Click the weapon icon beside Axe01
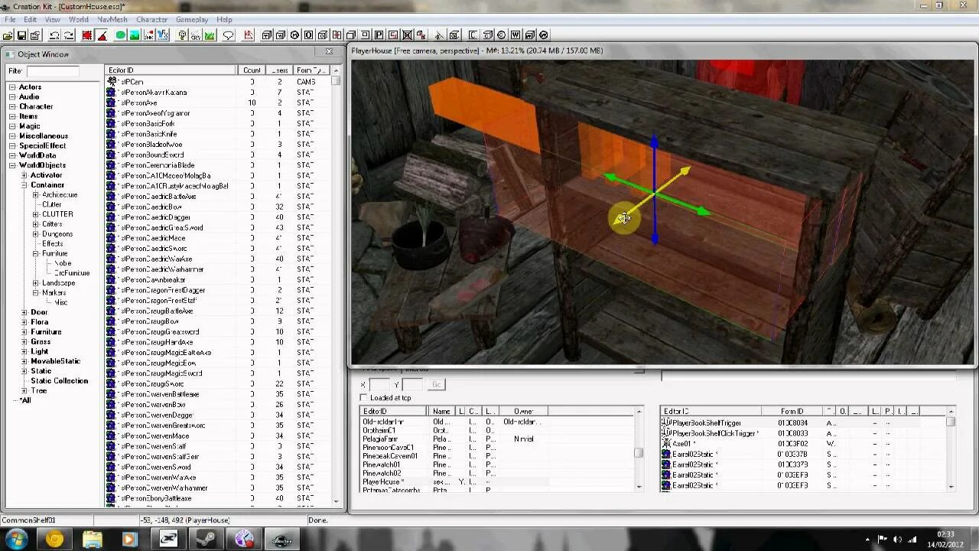979x551 pixels. coord(666,443)
